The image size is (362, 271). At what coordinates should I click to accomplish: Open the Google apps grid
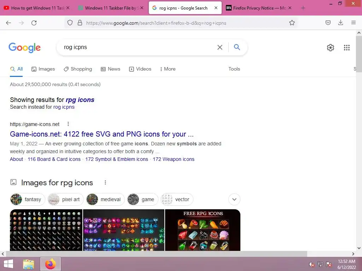(346, 48)
